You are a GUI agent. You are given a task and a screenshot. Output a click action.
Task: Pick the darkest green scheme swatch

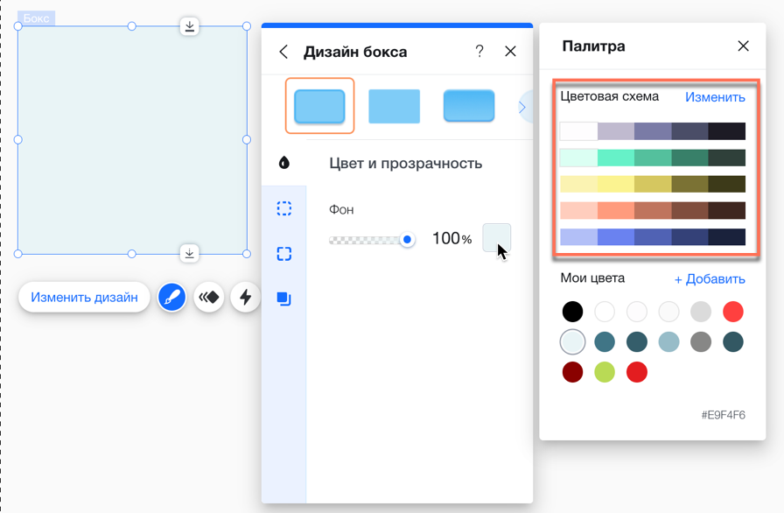click(727, 158)
